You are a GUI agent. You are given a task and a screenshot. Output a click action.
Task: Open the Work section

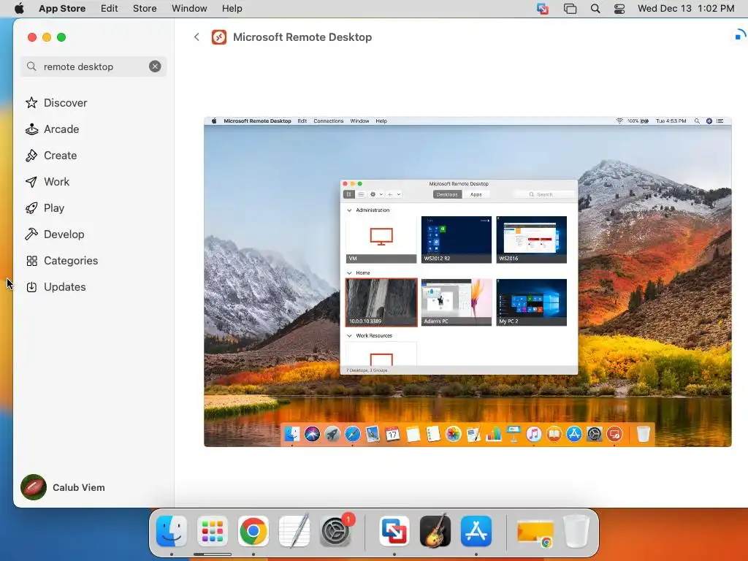[47, 181]
